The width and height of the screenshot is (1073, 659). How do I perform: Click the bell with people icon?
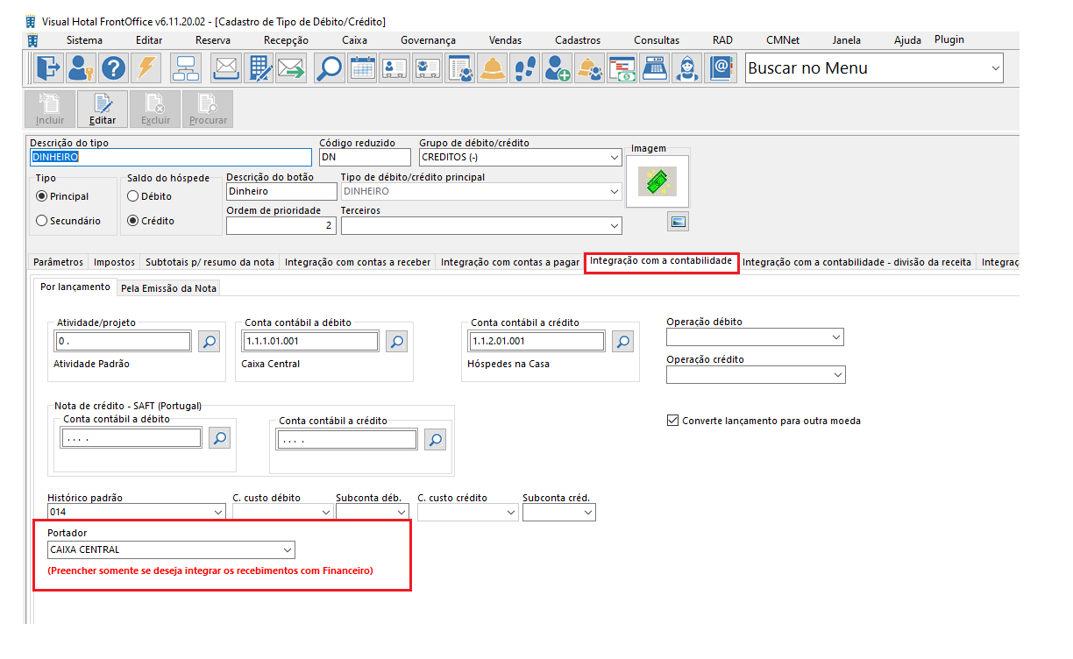[590, 67]
